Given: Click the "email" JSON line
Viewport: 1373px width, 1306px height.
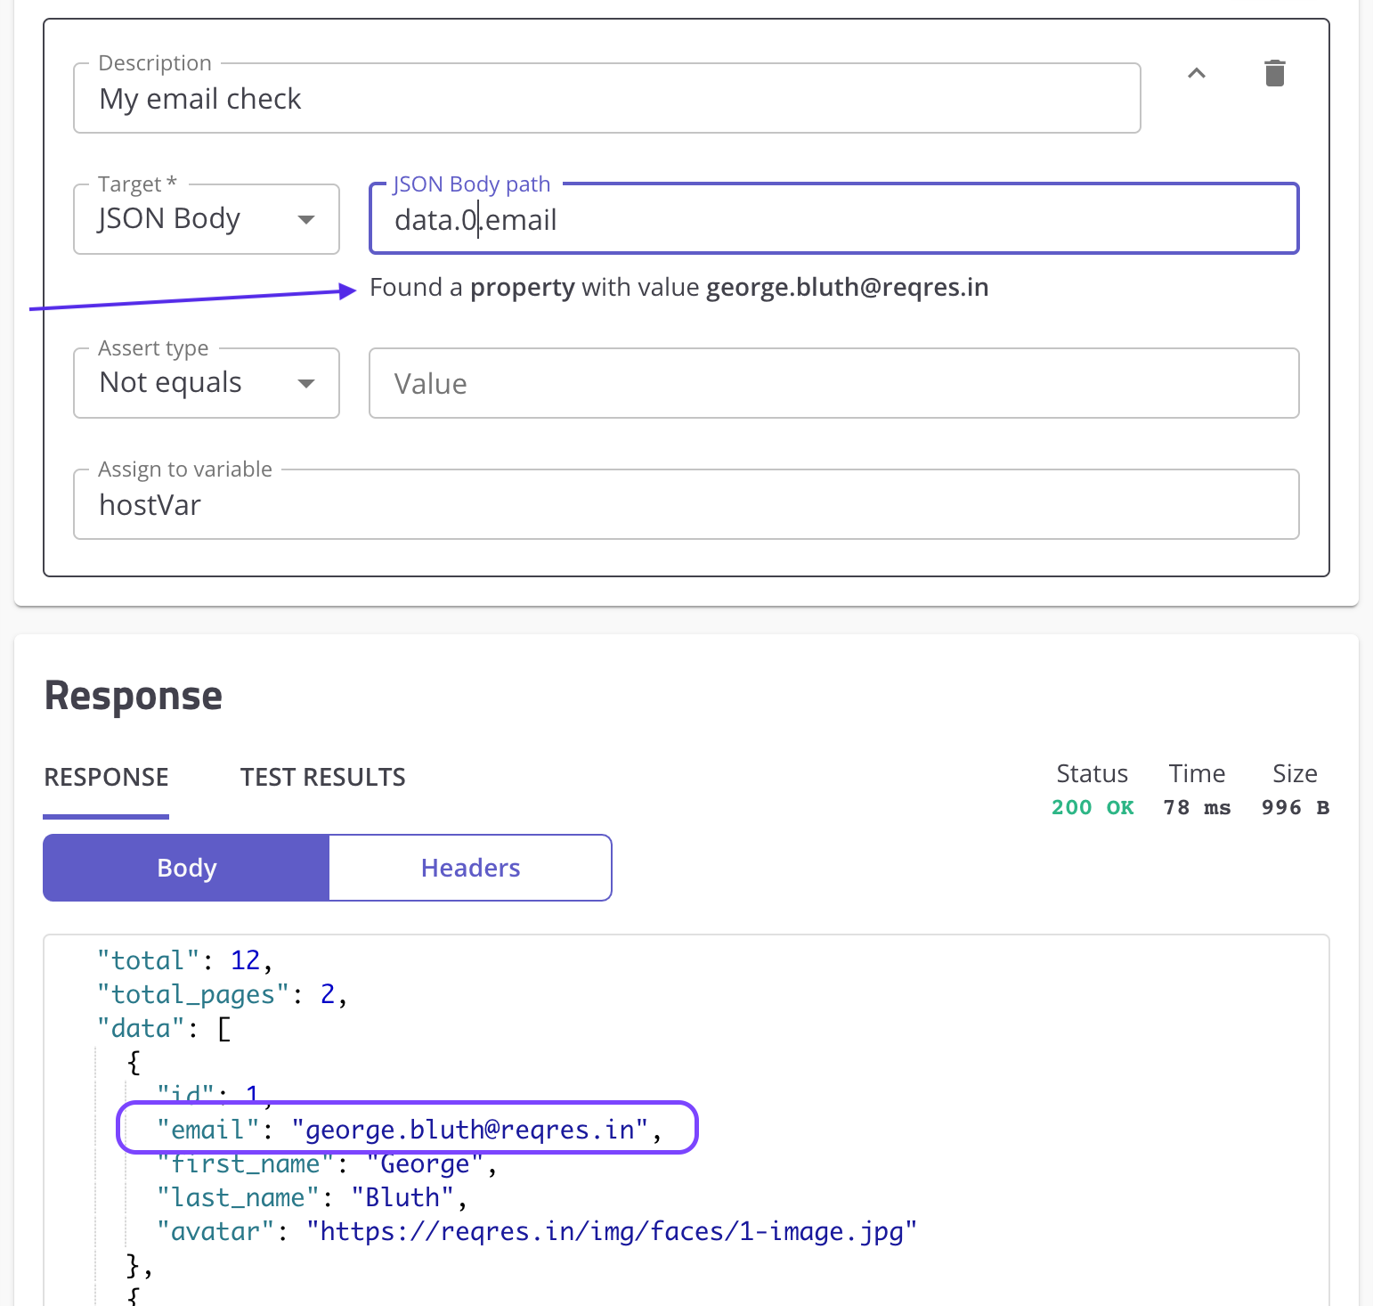Looking at the screenshot, I should point(409,1130).
